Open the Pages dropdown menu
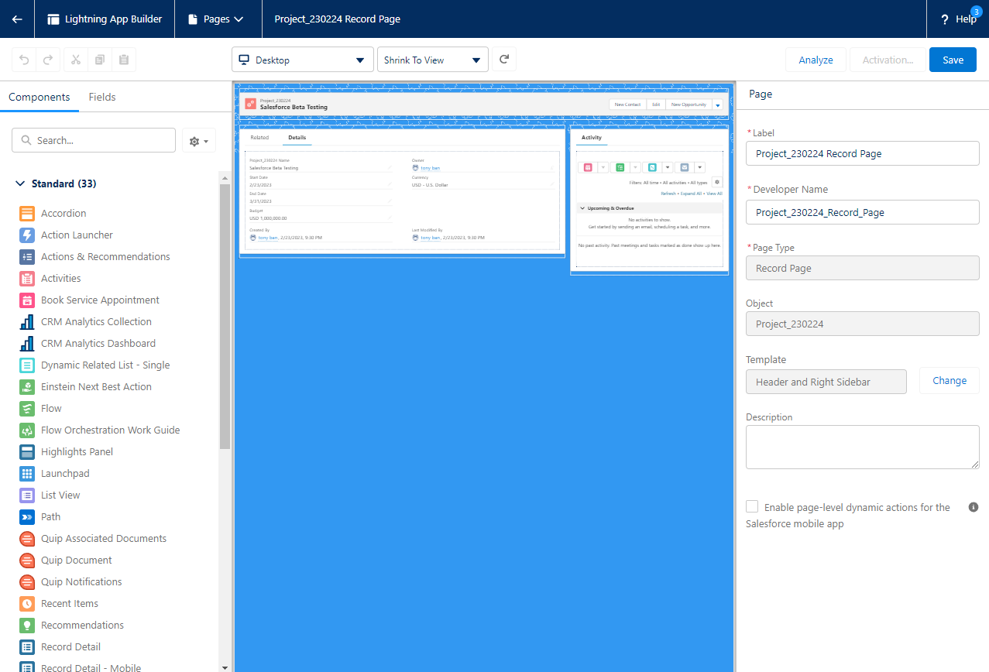Viewport: 989px width, 672px height. [216, 19]
